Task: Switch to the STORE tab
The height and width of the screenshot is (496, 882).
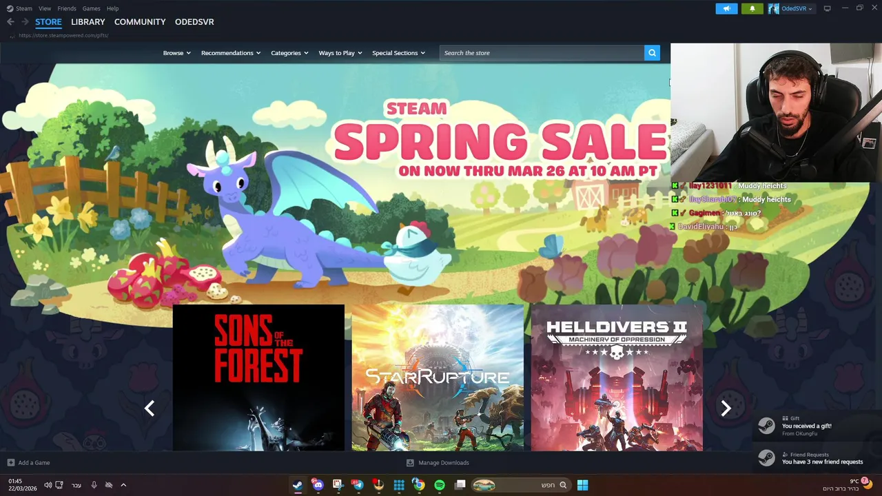Action: (x=48, y=22)
